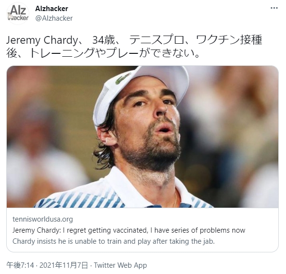286x274 pixels.
Task: Click the tweet line beginning with 後、トレーニング
Action: [103, 53]
